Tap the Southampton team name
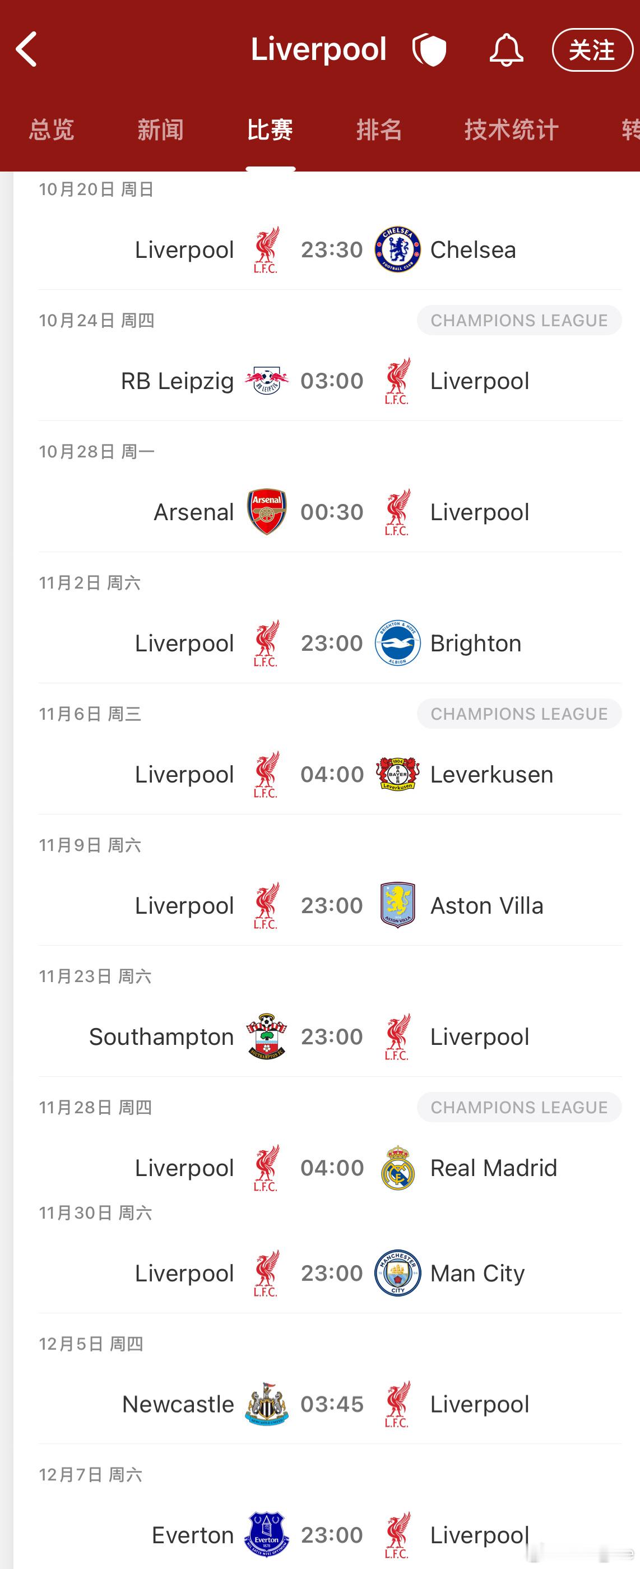 (x=161, y=1036)
